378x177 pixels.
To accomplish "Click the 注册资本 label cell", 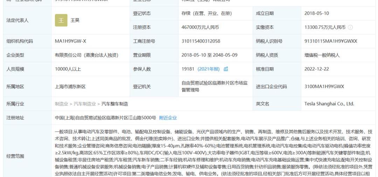I will [154, 28].
